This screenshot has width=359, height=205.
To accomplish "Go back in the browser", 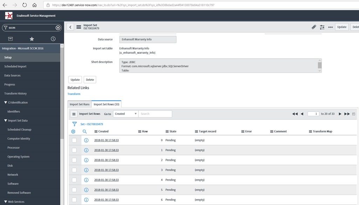I will [x=5, y=5].
